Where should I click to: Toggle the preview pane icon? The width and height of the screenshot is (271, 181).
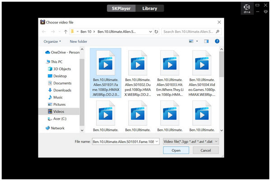pyautogui.click(x=207, y=41)
